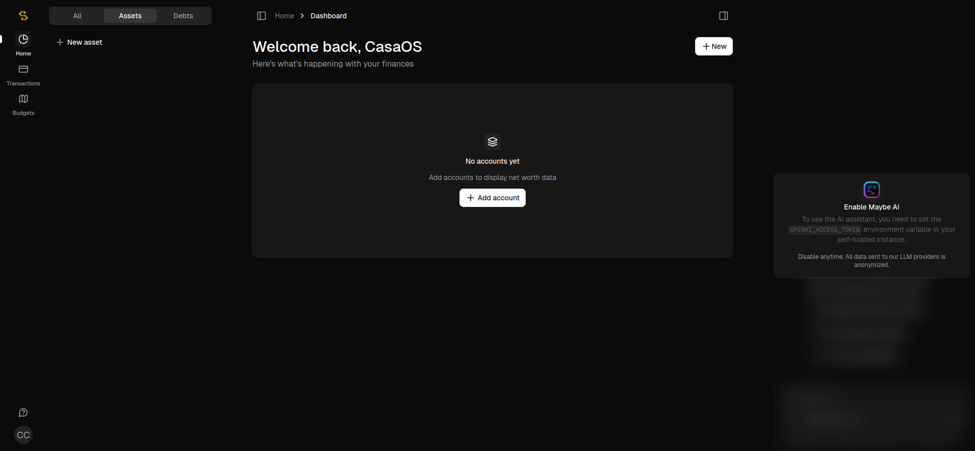Select the Assets tab
975x451 pixels.
130,16
